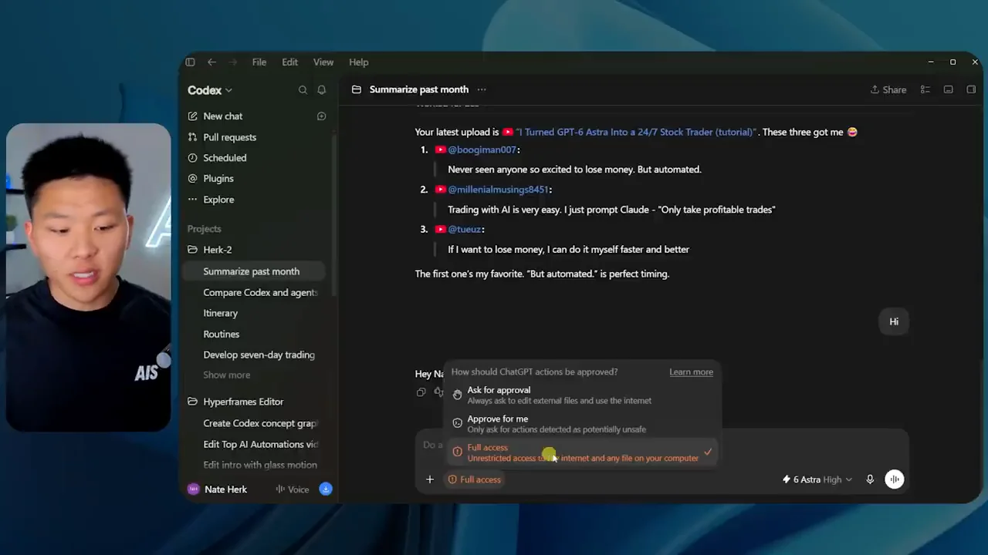Click the white voice waveform button
988x555 pixels.
click(x=895, y=479)
